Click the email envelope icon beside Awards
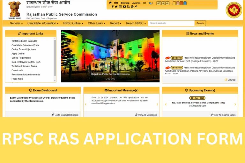This screenshot has width=245, height=163. coord(145,3)
